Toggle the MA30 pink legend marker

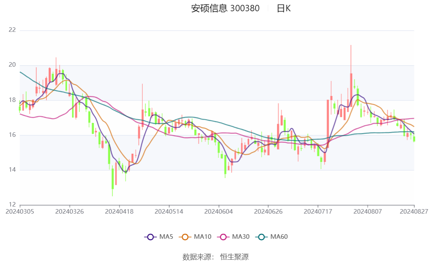[223, 237]
